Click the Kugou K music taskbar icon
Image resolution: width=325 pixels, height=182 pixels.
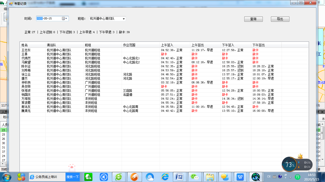point(104,177)
